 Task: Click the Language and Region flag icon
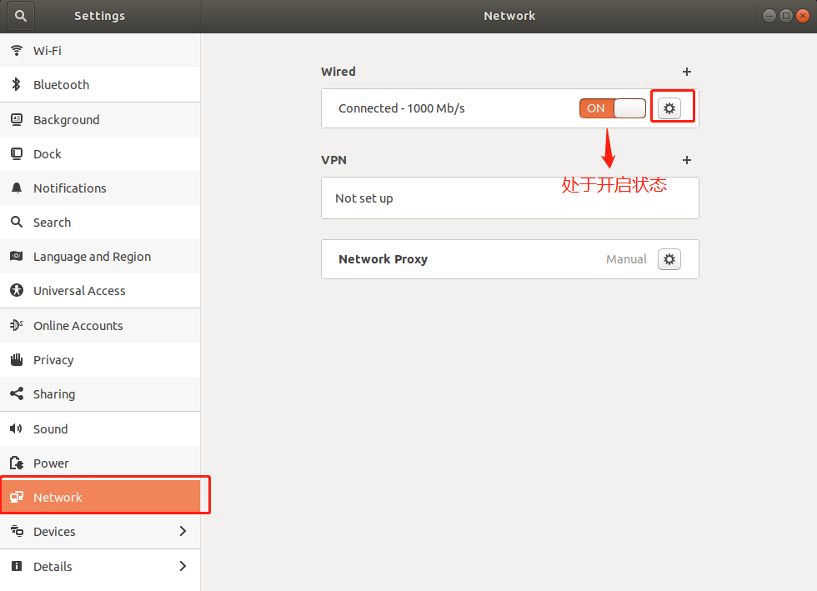(17, 256)
